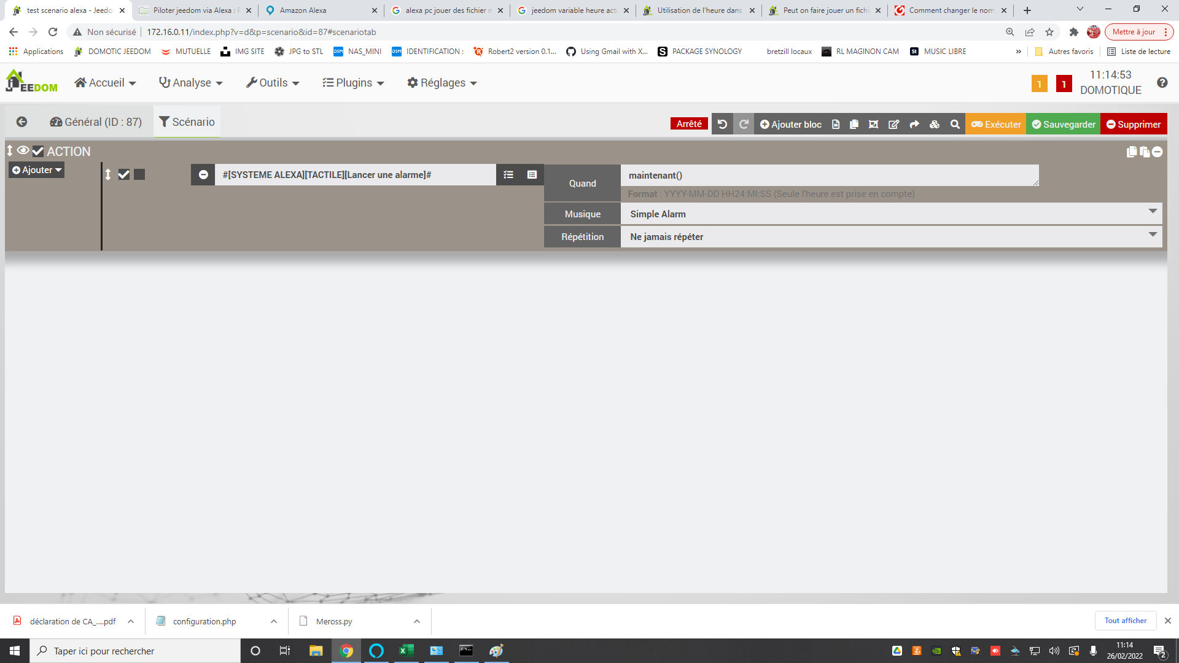Image resolution: width=1179 pixels, height=663 pixels.
Task: Open the Répétition dropdown
Action: point(890,236)
